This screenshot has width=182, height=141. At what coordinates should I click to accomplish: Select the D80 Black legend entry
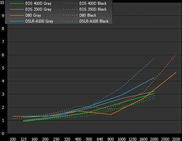tap(80, 15)
